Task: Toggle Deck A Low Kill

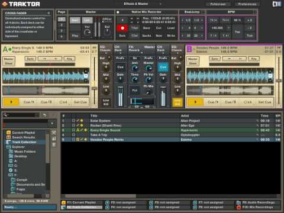Action: click(x=106, y=102)
